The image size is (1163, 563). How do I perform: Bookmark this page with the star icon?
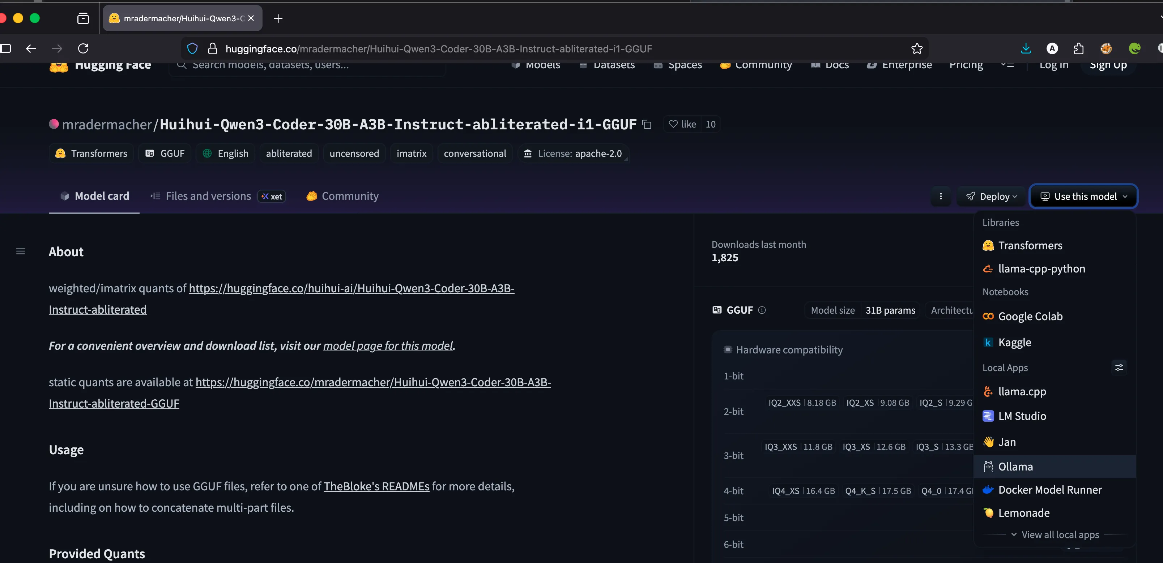pos(916,49)
